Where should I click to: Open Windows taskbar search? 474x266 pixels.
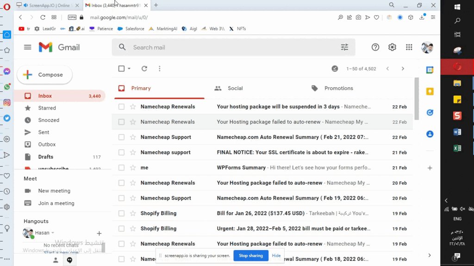pos(457,20)
